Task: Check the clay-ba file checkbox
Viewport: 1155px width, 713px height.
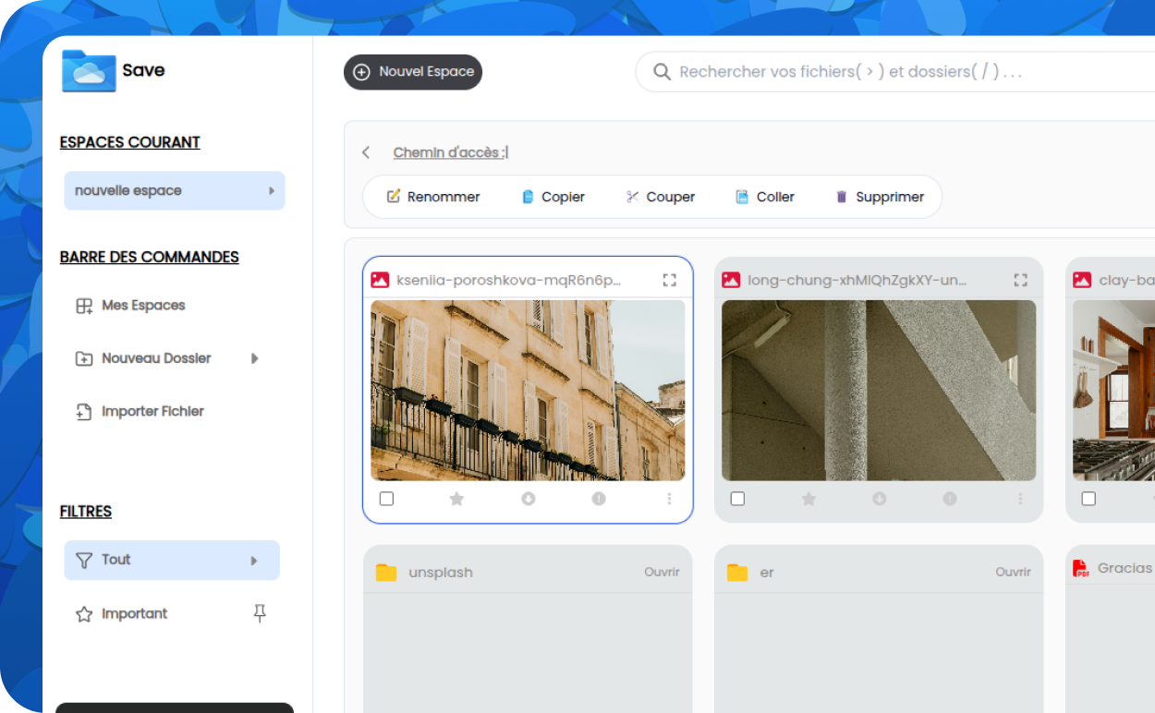Action: pyautogui.click(x=1088, y=499)
